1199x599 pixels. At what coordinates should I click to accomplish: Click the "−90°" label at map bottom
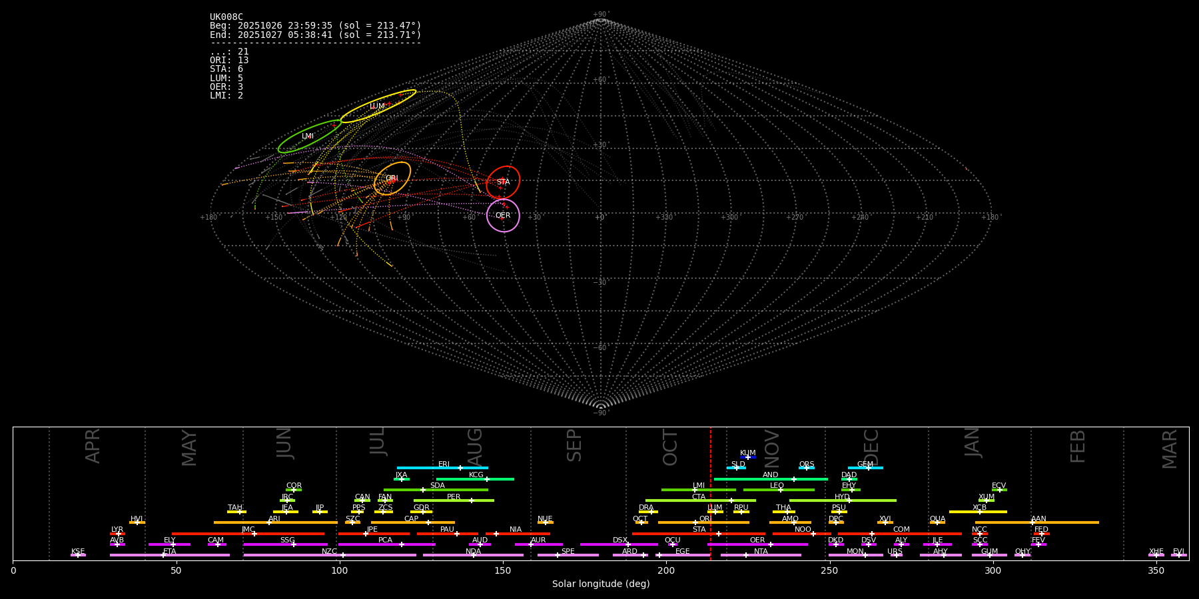point(600,413)
